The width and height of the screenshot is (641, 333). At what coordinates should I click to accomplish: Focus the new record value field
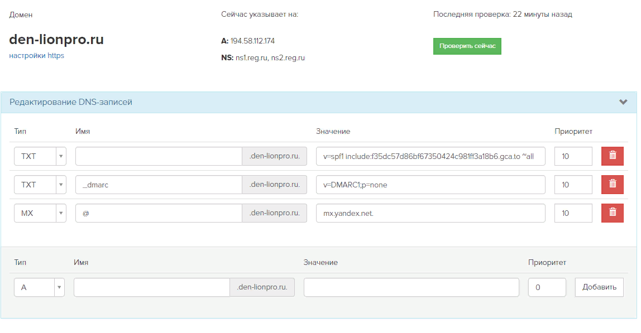click(x=412, y=287)
